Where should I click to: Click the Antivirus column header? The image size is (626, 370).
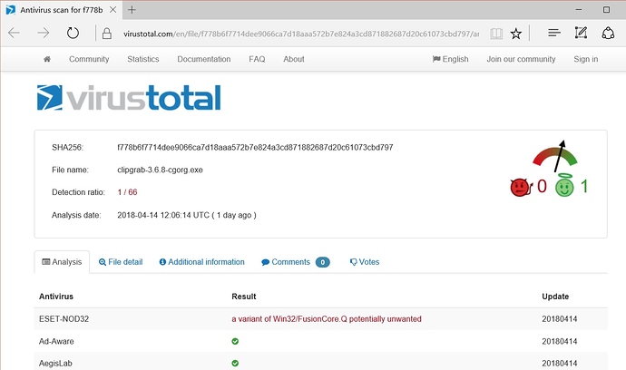[56, 297]
